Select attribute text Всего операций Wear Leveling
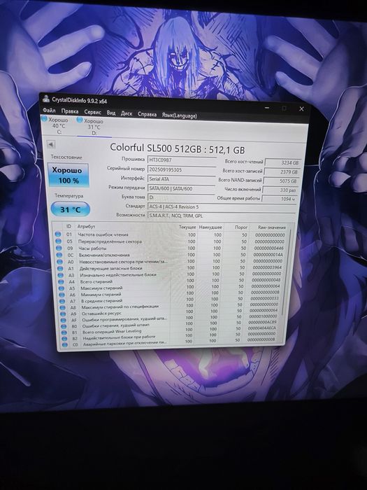The width and height of the screenshot is (367, 490). [112, 331]
